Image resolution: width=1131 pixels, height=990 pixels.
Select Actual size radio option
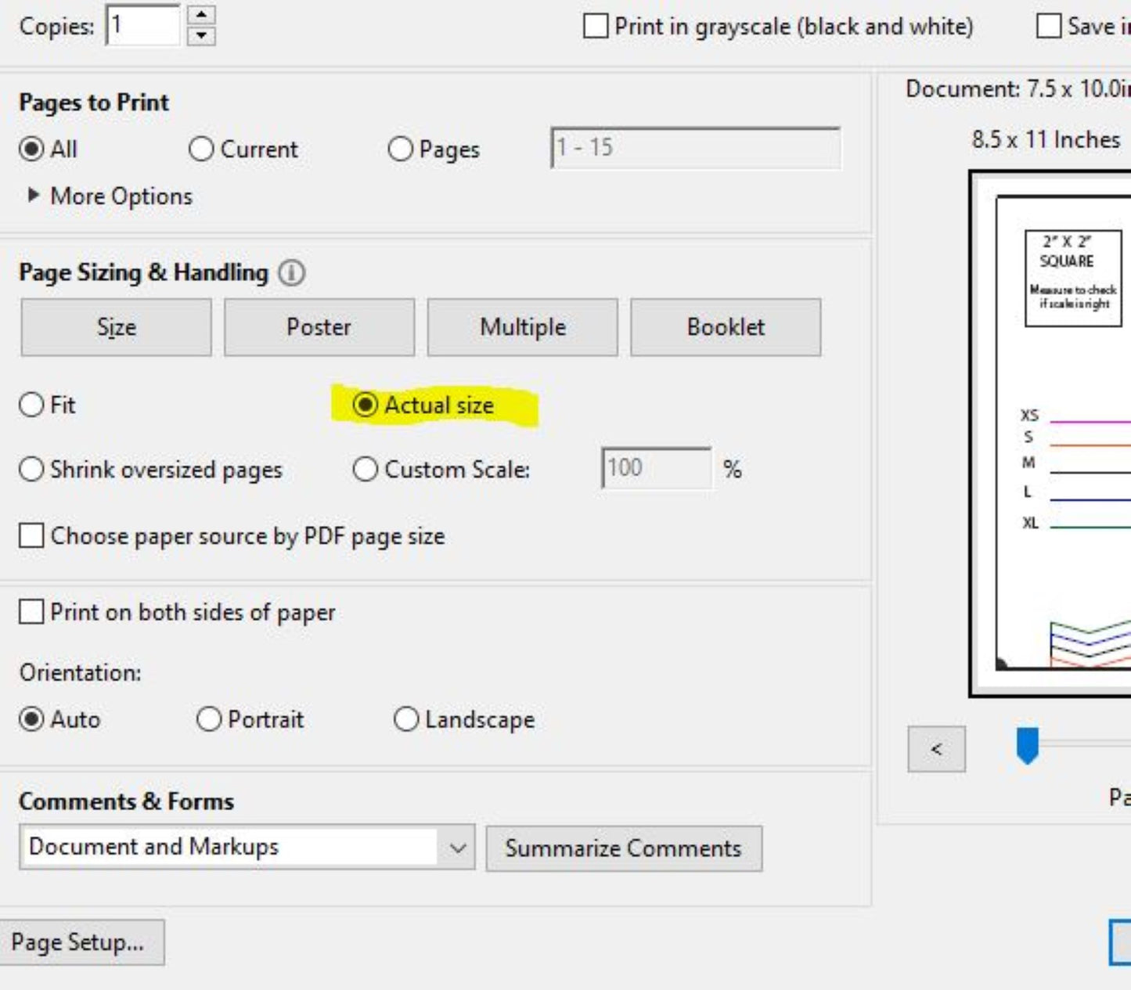365,405
